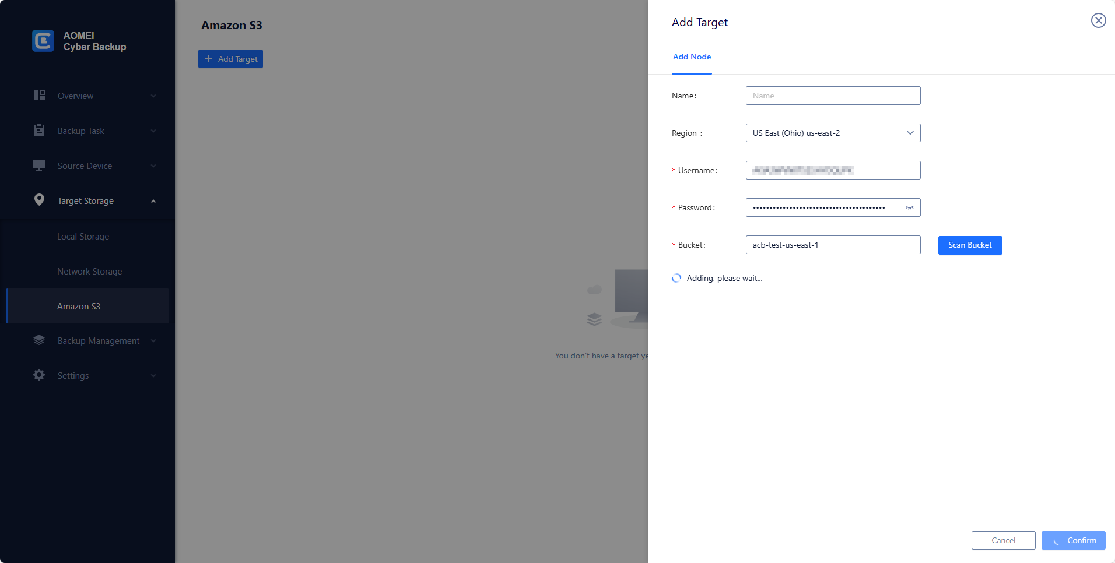This screenshot has width=1115, height=563.
Task: Close the Add Target panel
Action: [1098, 20]
